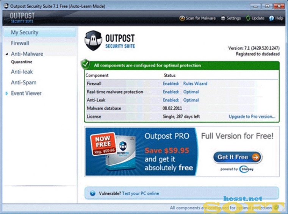This screenshot has width=288, height=214.
Task: Click Test your PC online link
Action: pos(141,194)
